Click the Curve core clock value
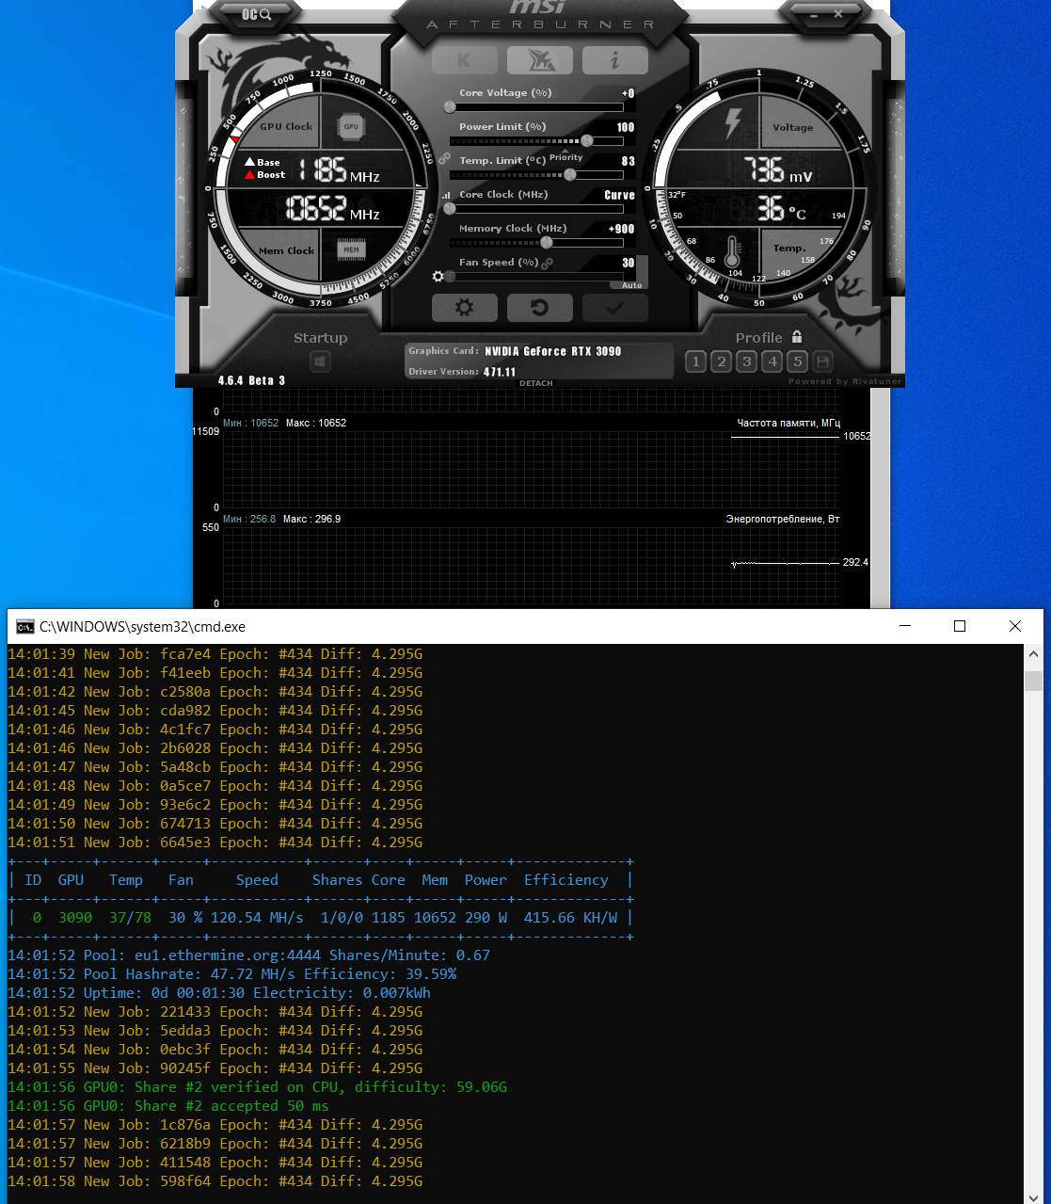 click(x=619, y=195)
